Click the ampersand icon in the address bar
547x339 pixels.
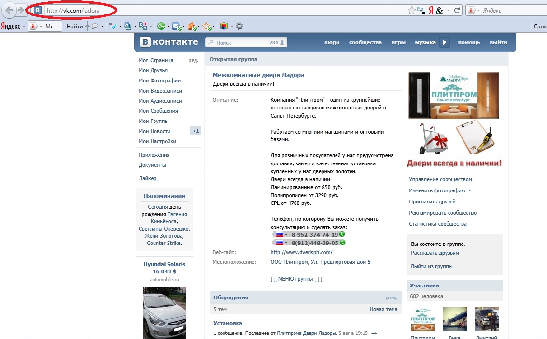coord(439,11)
